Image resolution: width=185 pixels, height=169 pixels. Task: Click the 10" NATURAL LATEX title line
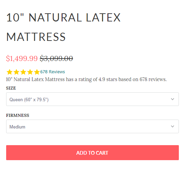[x=64, y=17]
